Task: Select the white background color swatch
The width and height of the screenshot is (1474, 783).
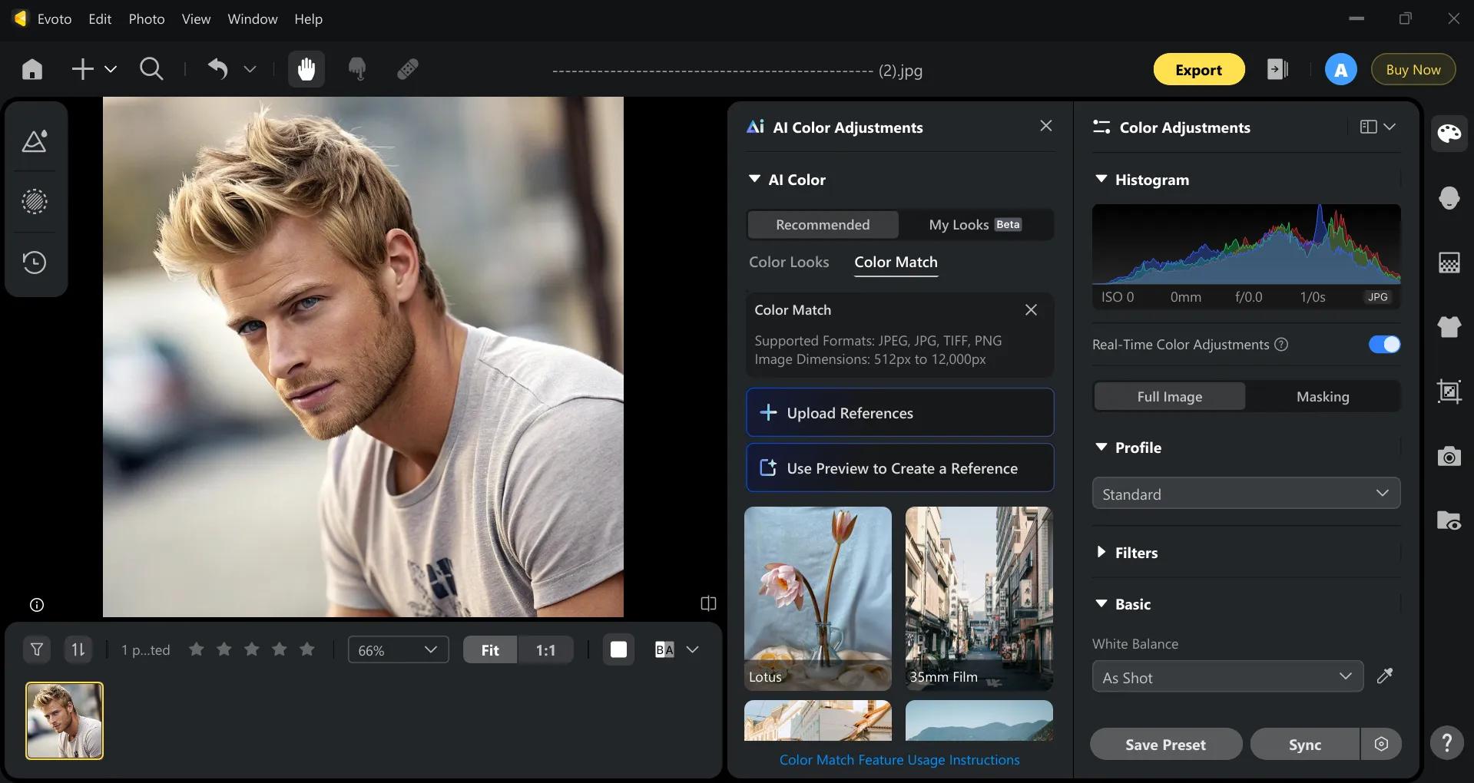Action: pos(618,650)
